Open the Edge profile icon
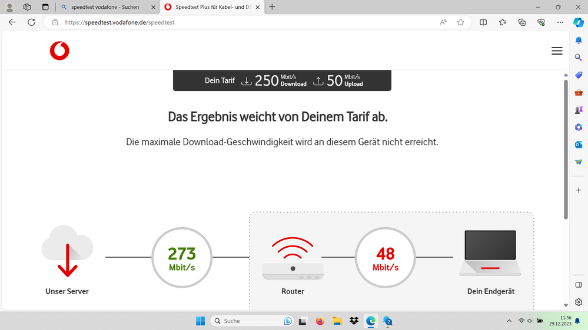Viewport: 588px width, 330px height. pyautogui.click(x=10, y=6)
